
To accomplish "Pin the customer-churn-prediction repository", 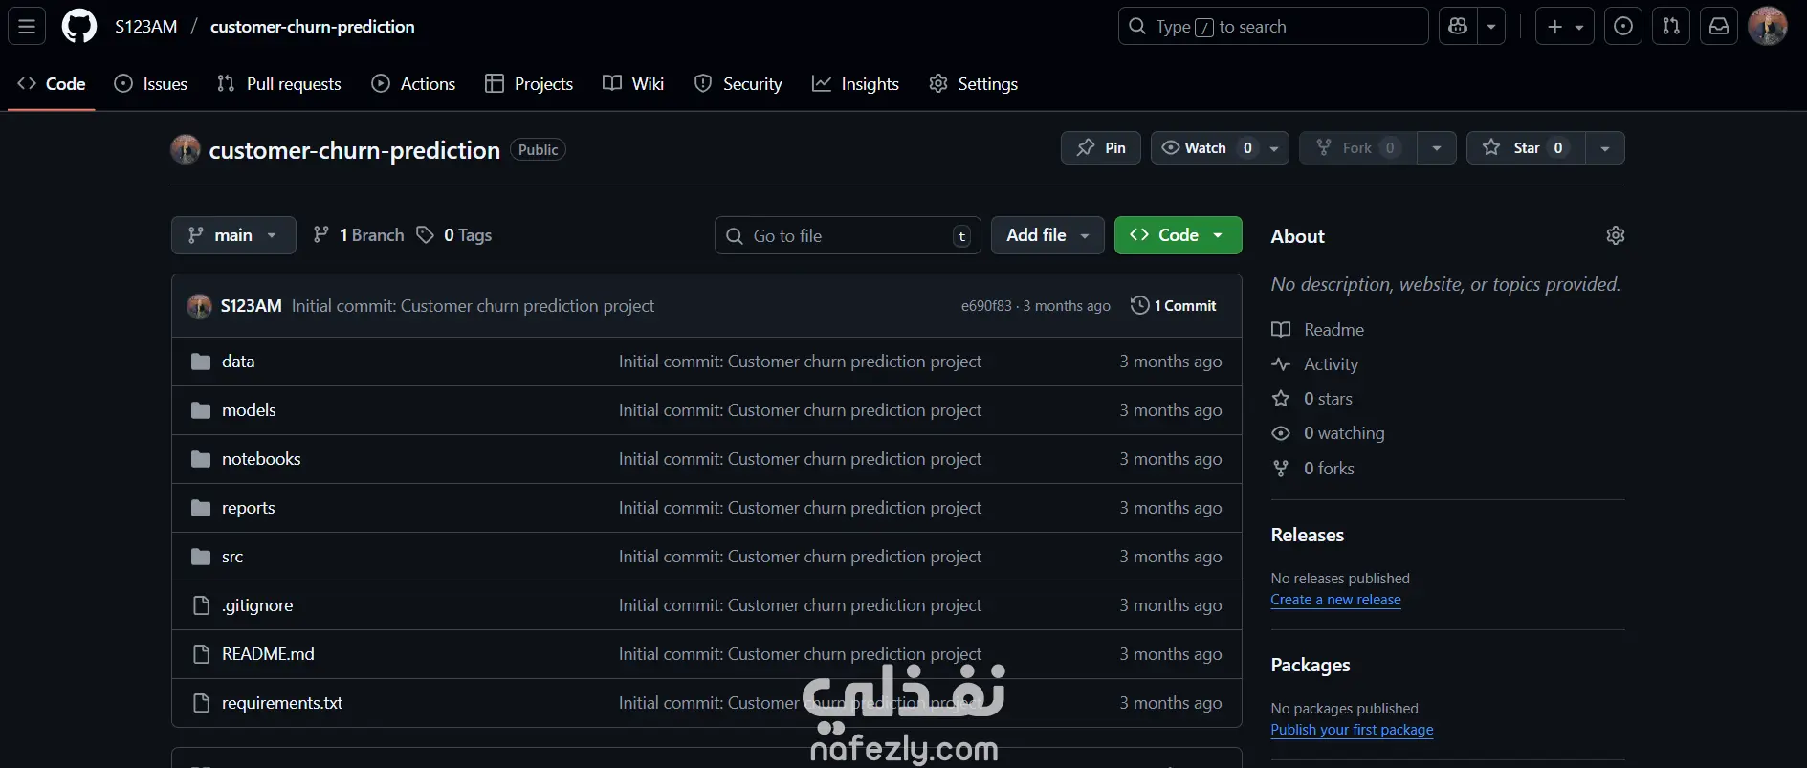I will click(x=1101, y=148).
